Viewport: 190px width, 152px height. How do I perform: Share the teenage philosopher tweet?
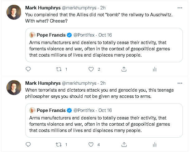tap(124, 144)
